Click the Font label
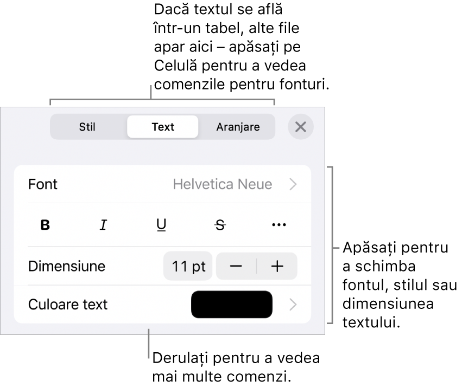The width and height of the screenshot is (462, 388). [x=42, y=184]
